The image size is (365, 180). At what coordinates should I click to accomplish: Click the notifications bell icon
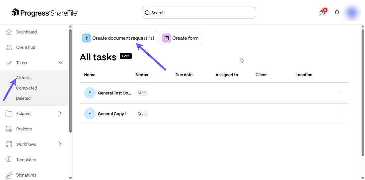point(337,13)
